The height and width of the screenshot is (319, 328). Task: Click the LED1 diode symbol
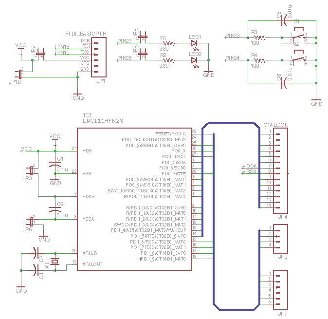194,45
